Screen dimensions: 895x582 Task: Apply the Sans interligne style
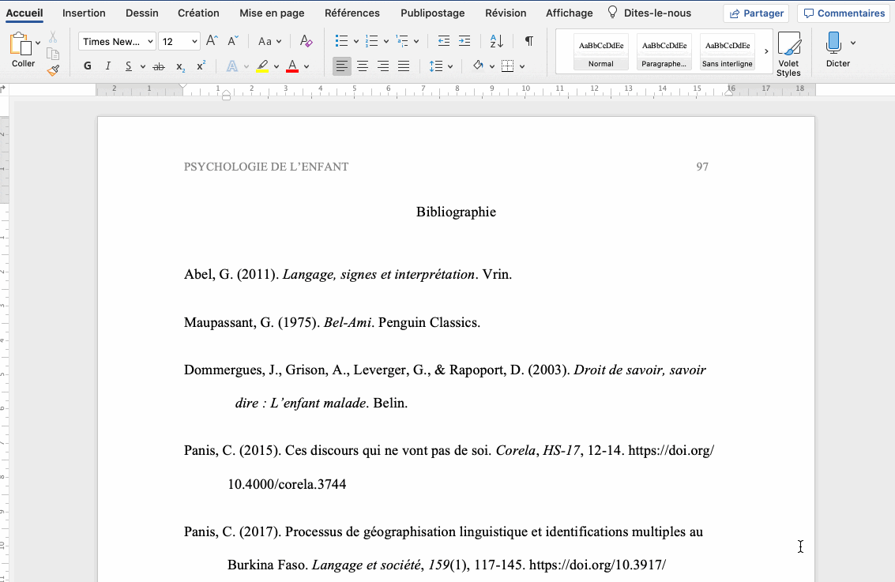coord(728,52)
